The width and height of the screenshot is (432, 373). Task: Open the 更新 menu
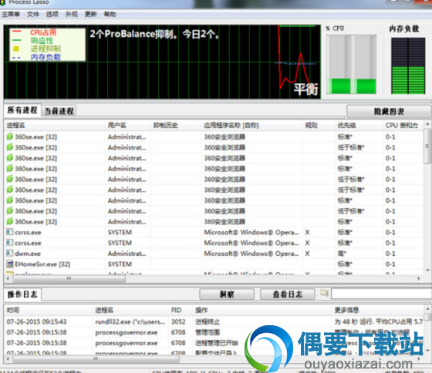[x=91, y=14]
